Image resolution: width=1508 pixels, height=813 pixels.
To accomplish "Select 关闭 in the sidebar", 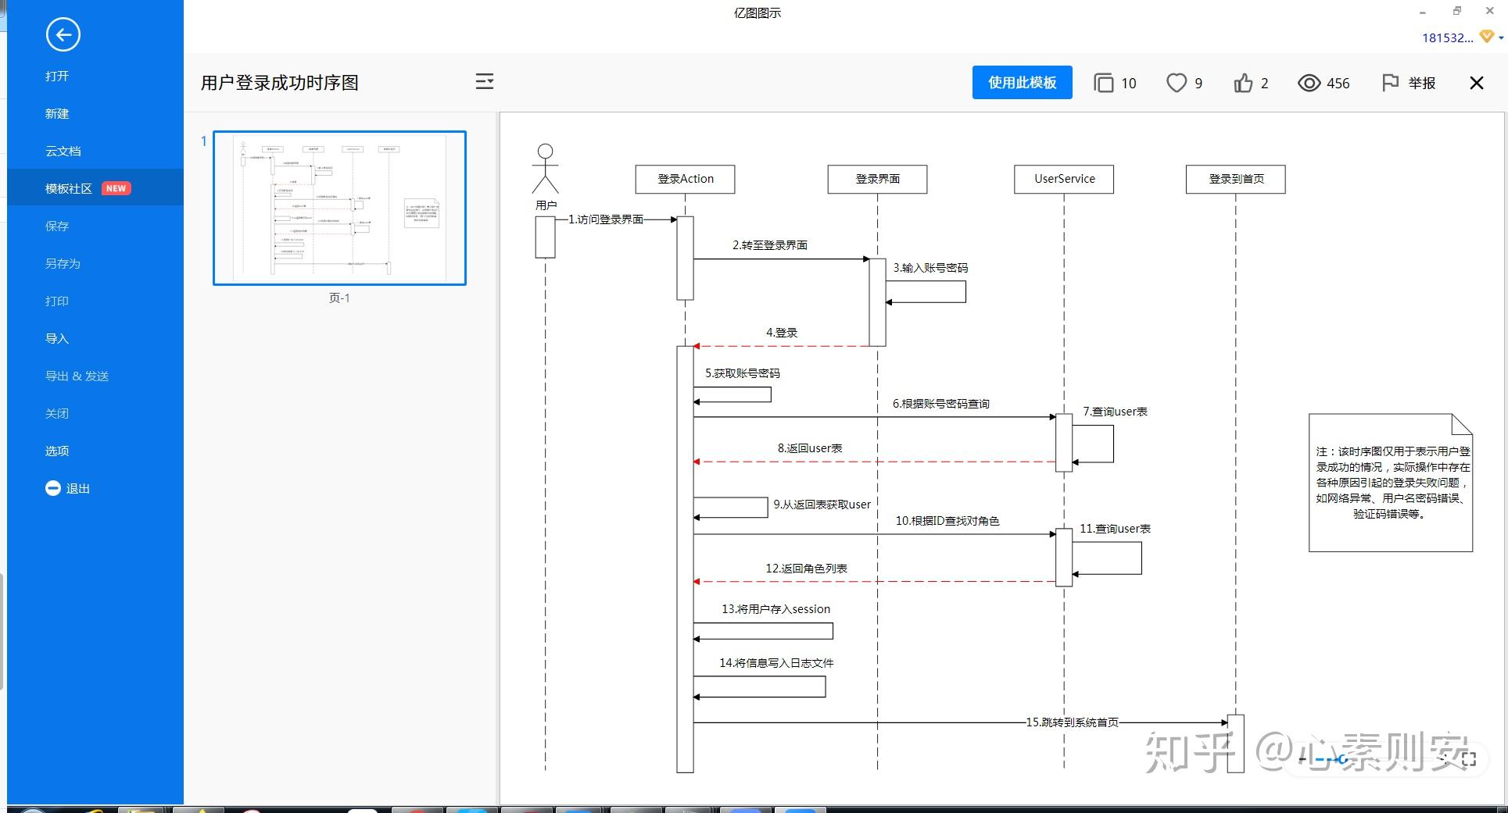I will tap(57, 413).
